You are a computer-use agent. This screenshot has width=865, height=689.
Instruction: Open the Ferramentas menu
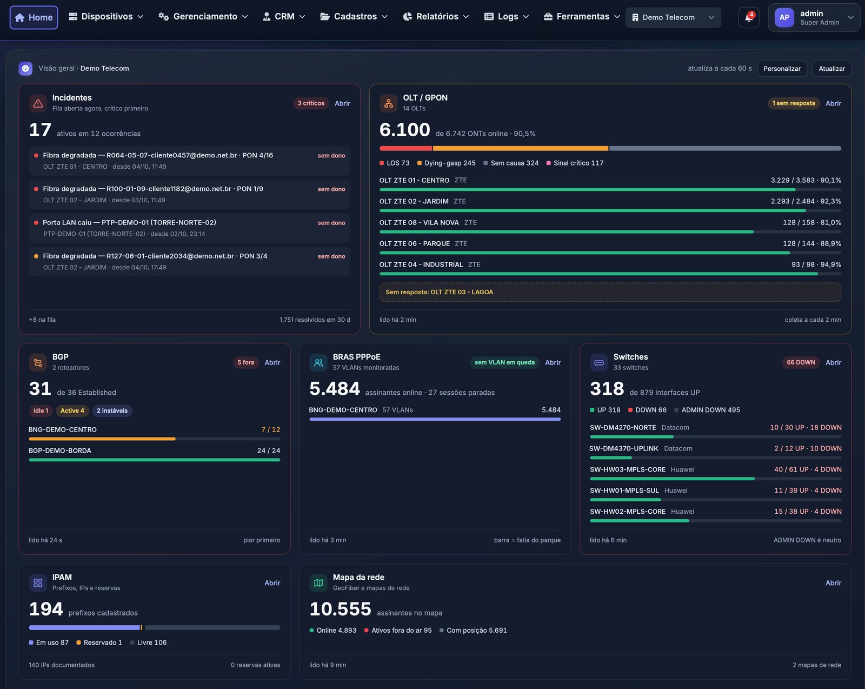click(x=581, y=17)
